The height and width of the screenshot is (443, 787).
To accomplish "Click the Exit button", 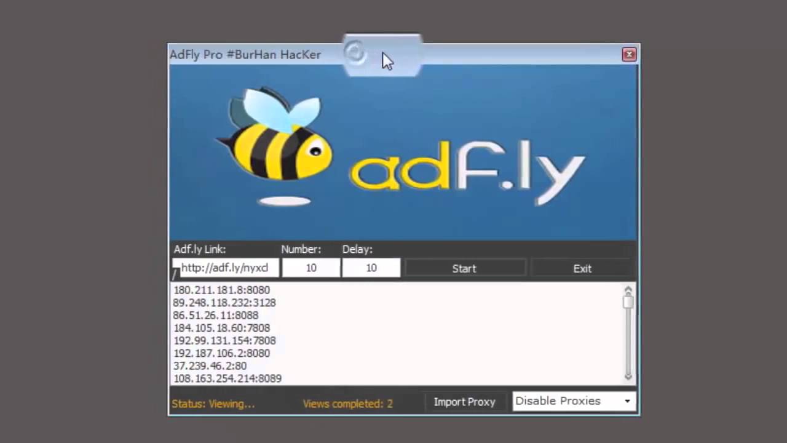I will [582, 268].
